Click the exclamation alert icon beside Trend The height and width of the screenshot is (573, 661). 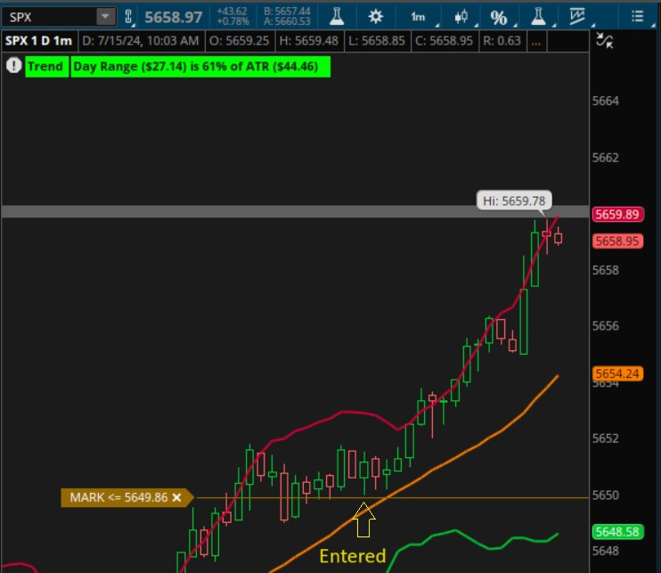click(x=14, y=66)
